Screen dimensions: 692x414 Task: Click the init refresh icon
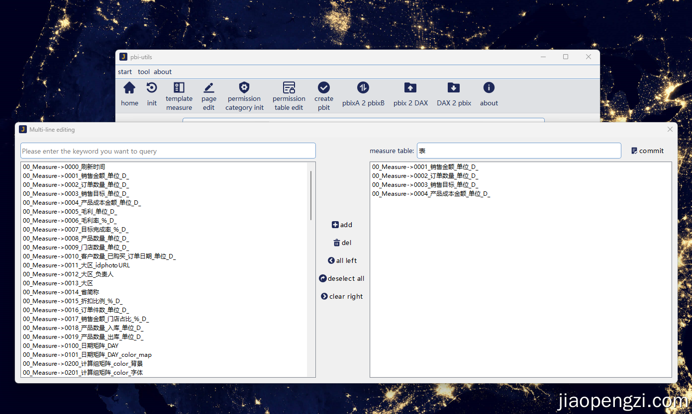tap(152, 88)
